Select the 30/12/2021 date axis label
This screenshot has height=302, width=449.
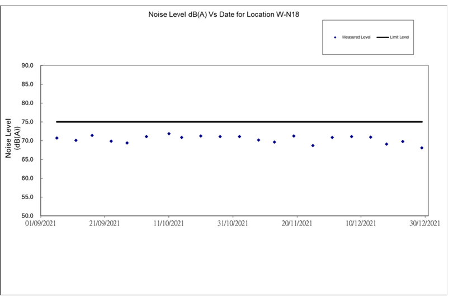pyautogui.click(x=425, y=224)
